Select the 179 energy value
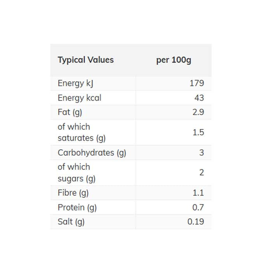Screen dimensions: 272x272 pos(197,83)
